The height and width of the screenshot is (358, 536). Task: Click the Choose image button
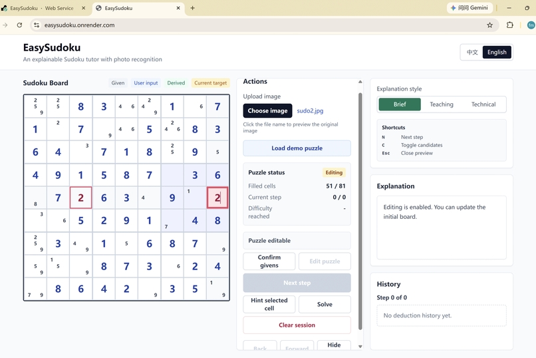tap(267, 110)
